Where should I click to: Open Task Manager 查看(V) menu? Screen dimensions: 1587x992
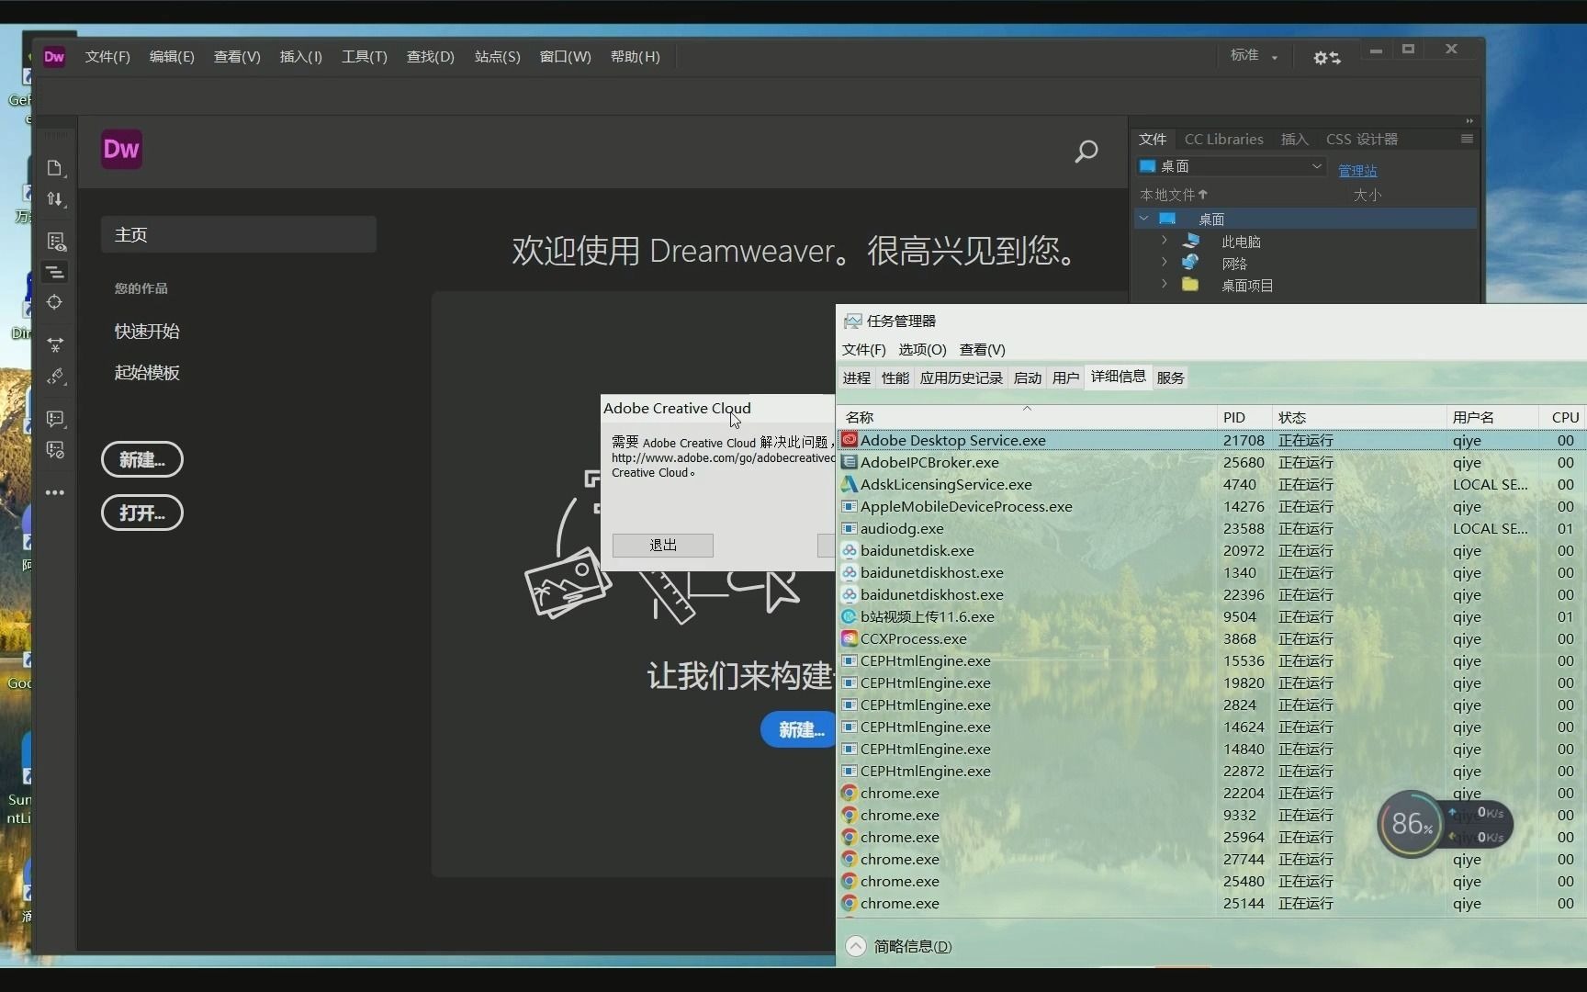click(x=982, y=349)
